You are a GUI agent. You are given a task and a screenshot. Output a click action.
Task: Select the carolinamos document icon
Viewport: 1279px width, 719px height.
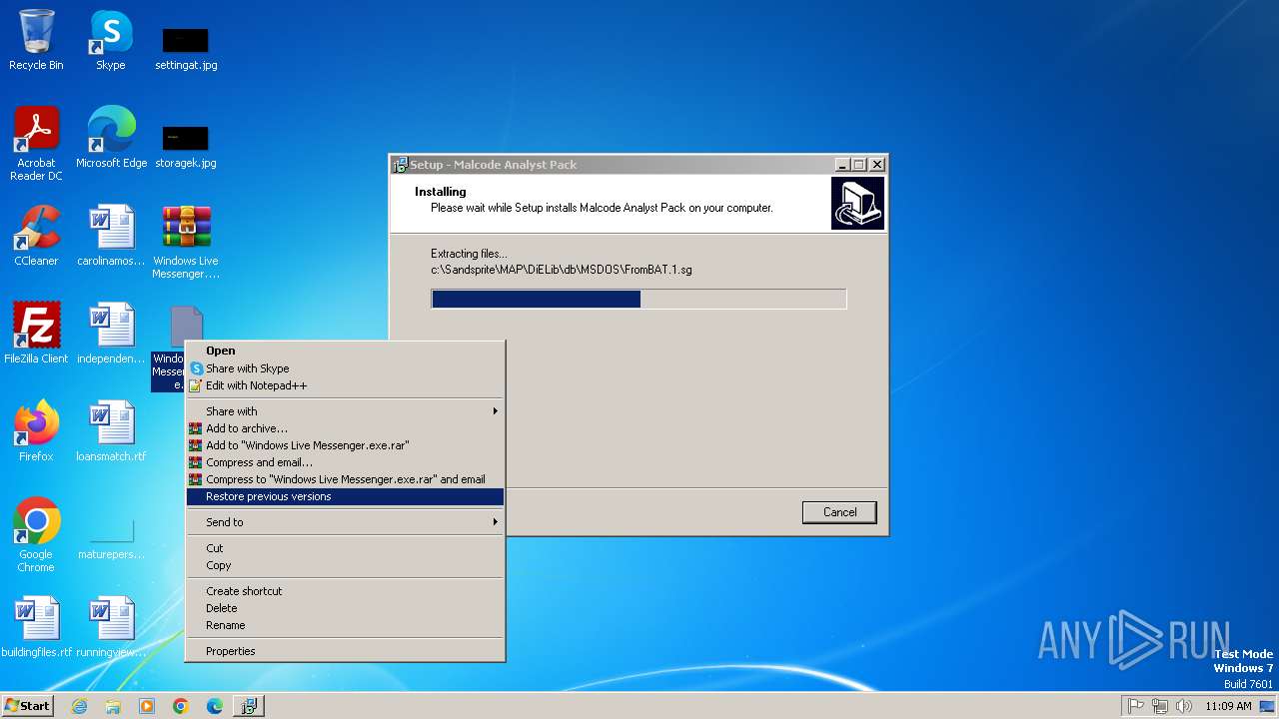(111, 236)
